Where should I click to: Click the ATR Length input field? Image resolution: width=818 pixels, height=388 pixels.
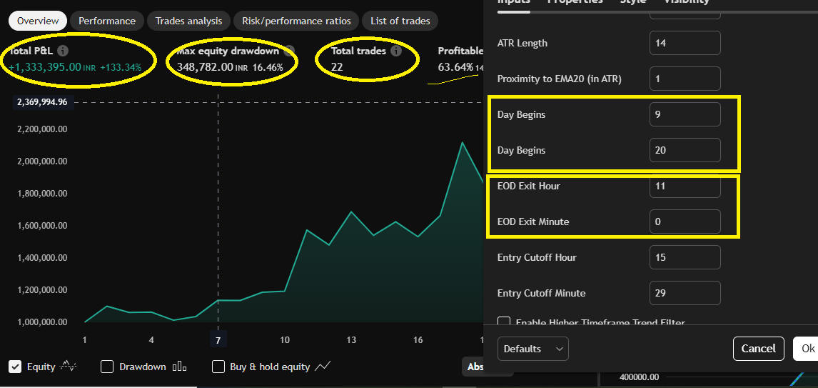click(685, 43)
